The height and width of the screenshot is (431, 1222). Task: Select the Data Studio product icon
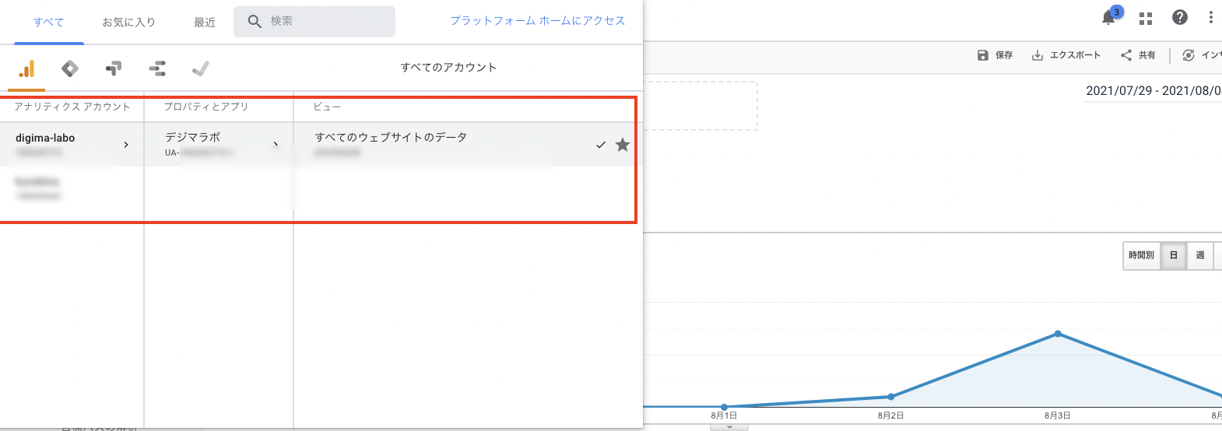tap(157, 68)
